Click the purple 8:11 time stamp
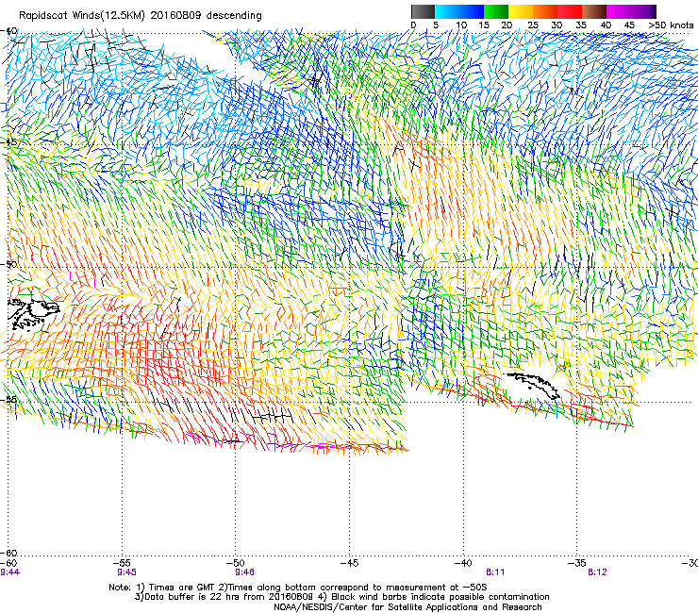The height and width of the screenshot is (613, 698). click(495, 572)
